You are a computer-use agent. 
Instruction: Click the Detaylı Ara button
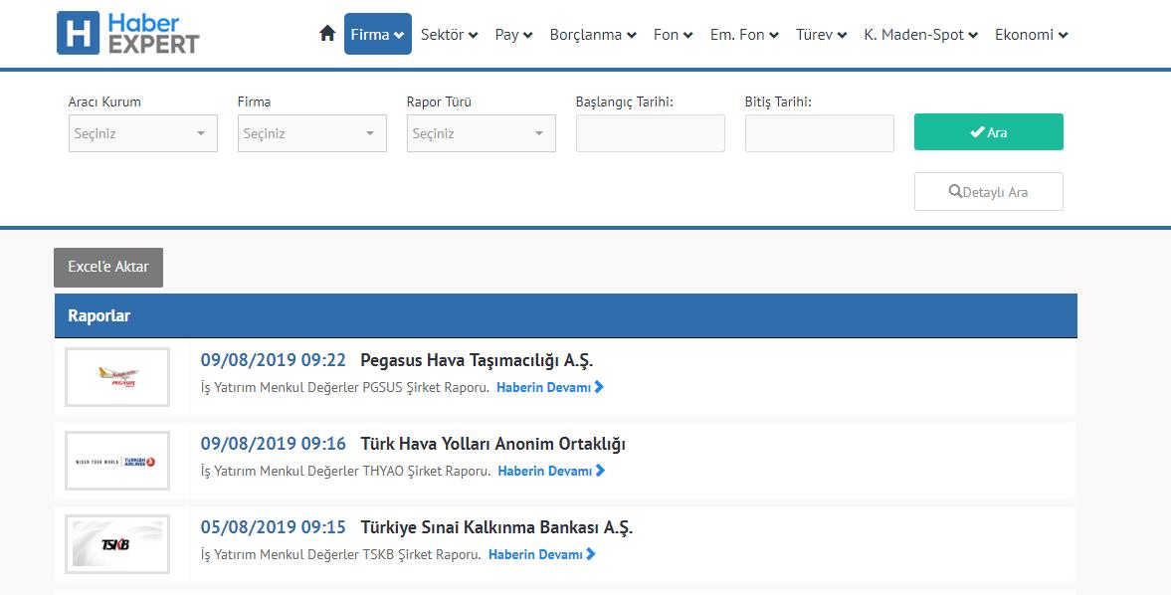pyautogui.click(x=989, y=192)
